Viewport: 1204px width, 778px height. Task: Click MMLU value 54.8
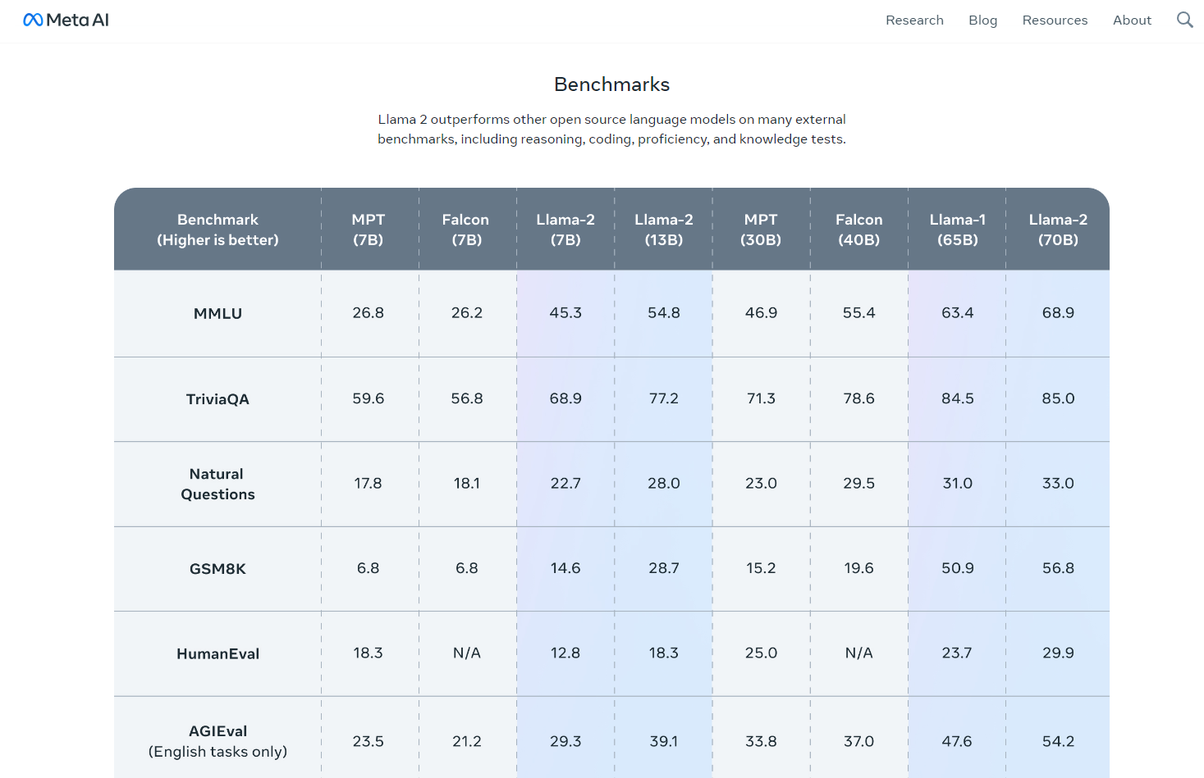(664, 313)
